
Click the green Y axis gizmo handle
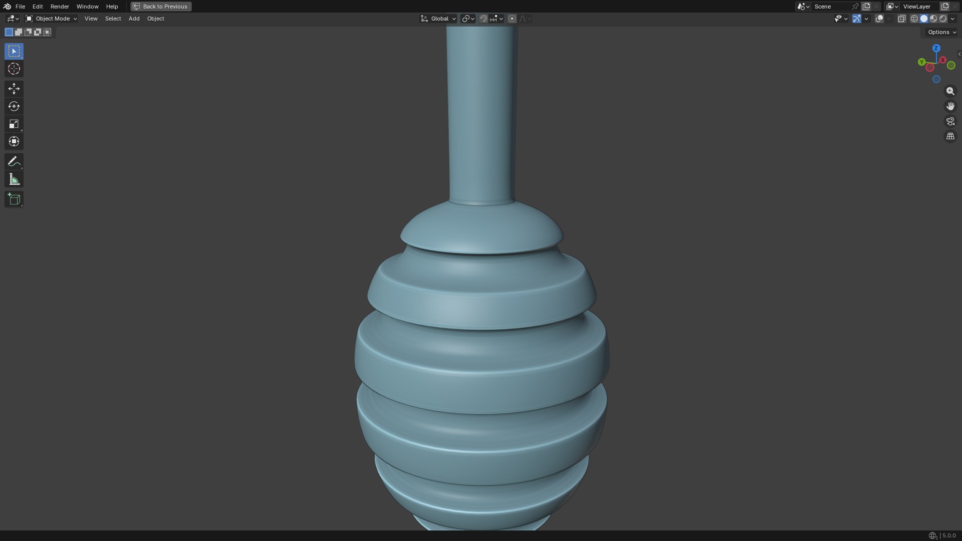(x=921, y=62)
